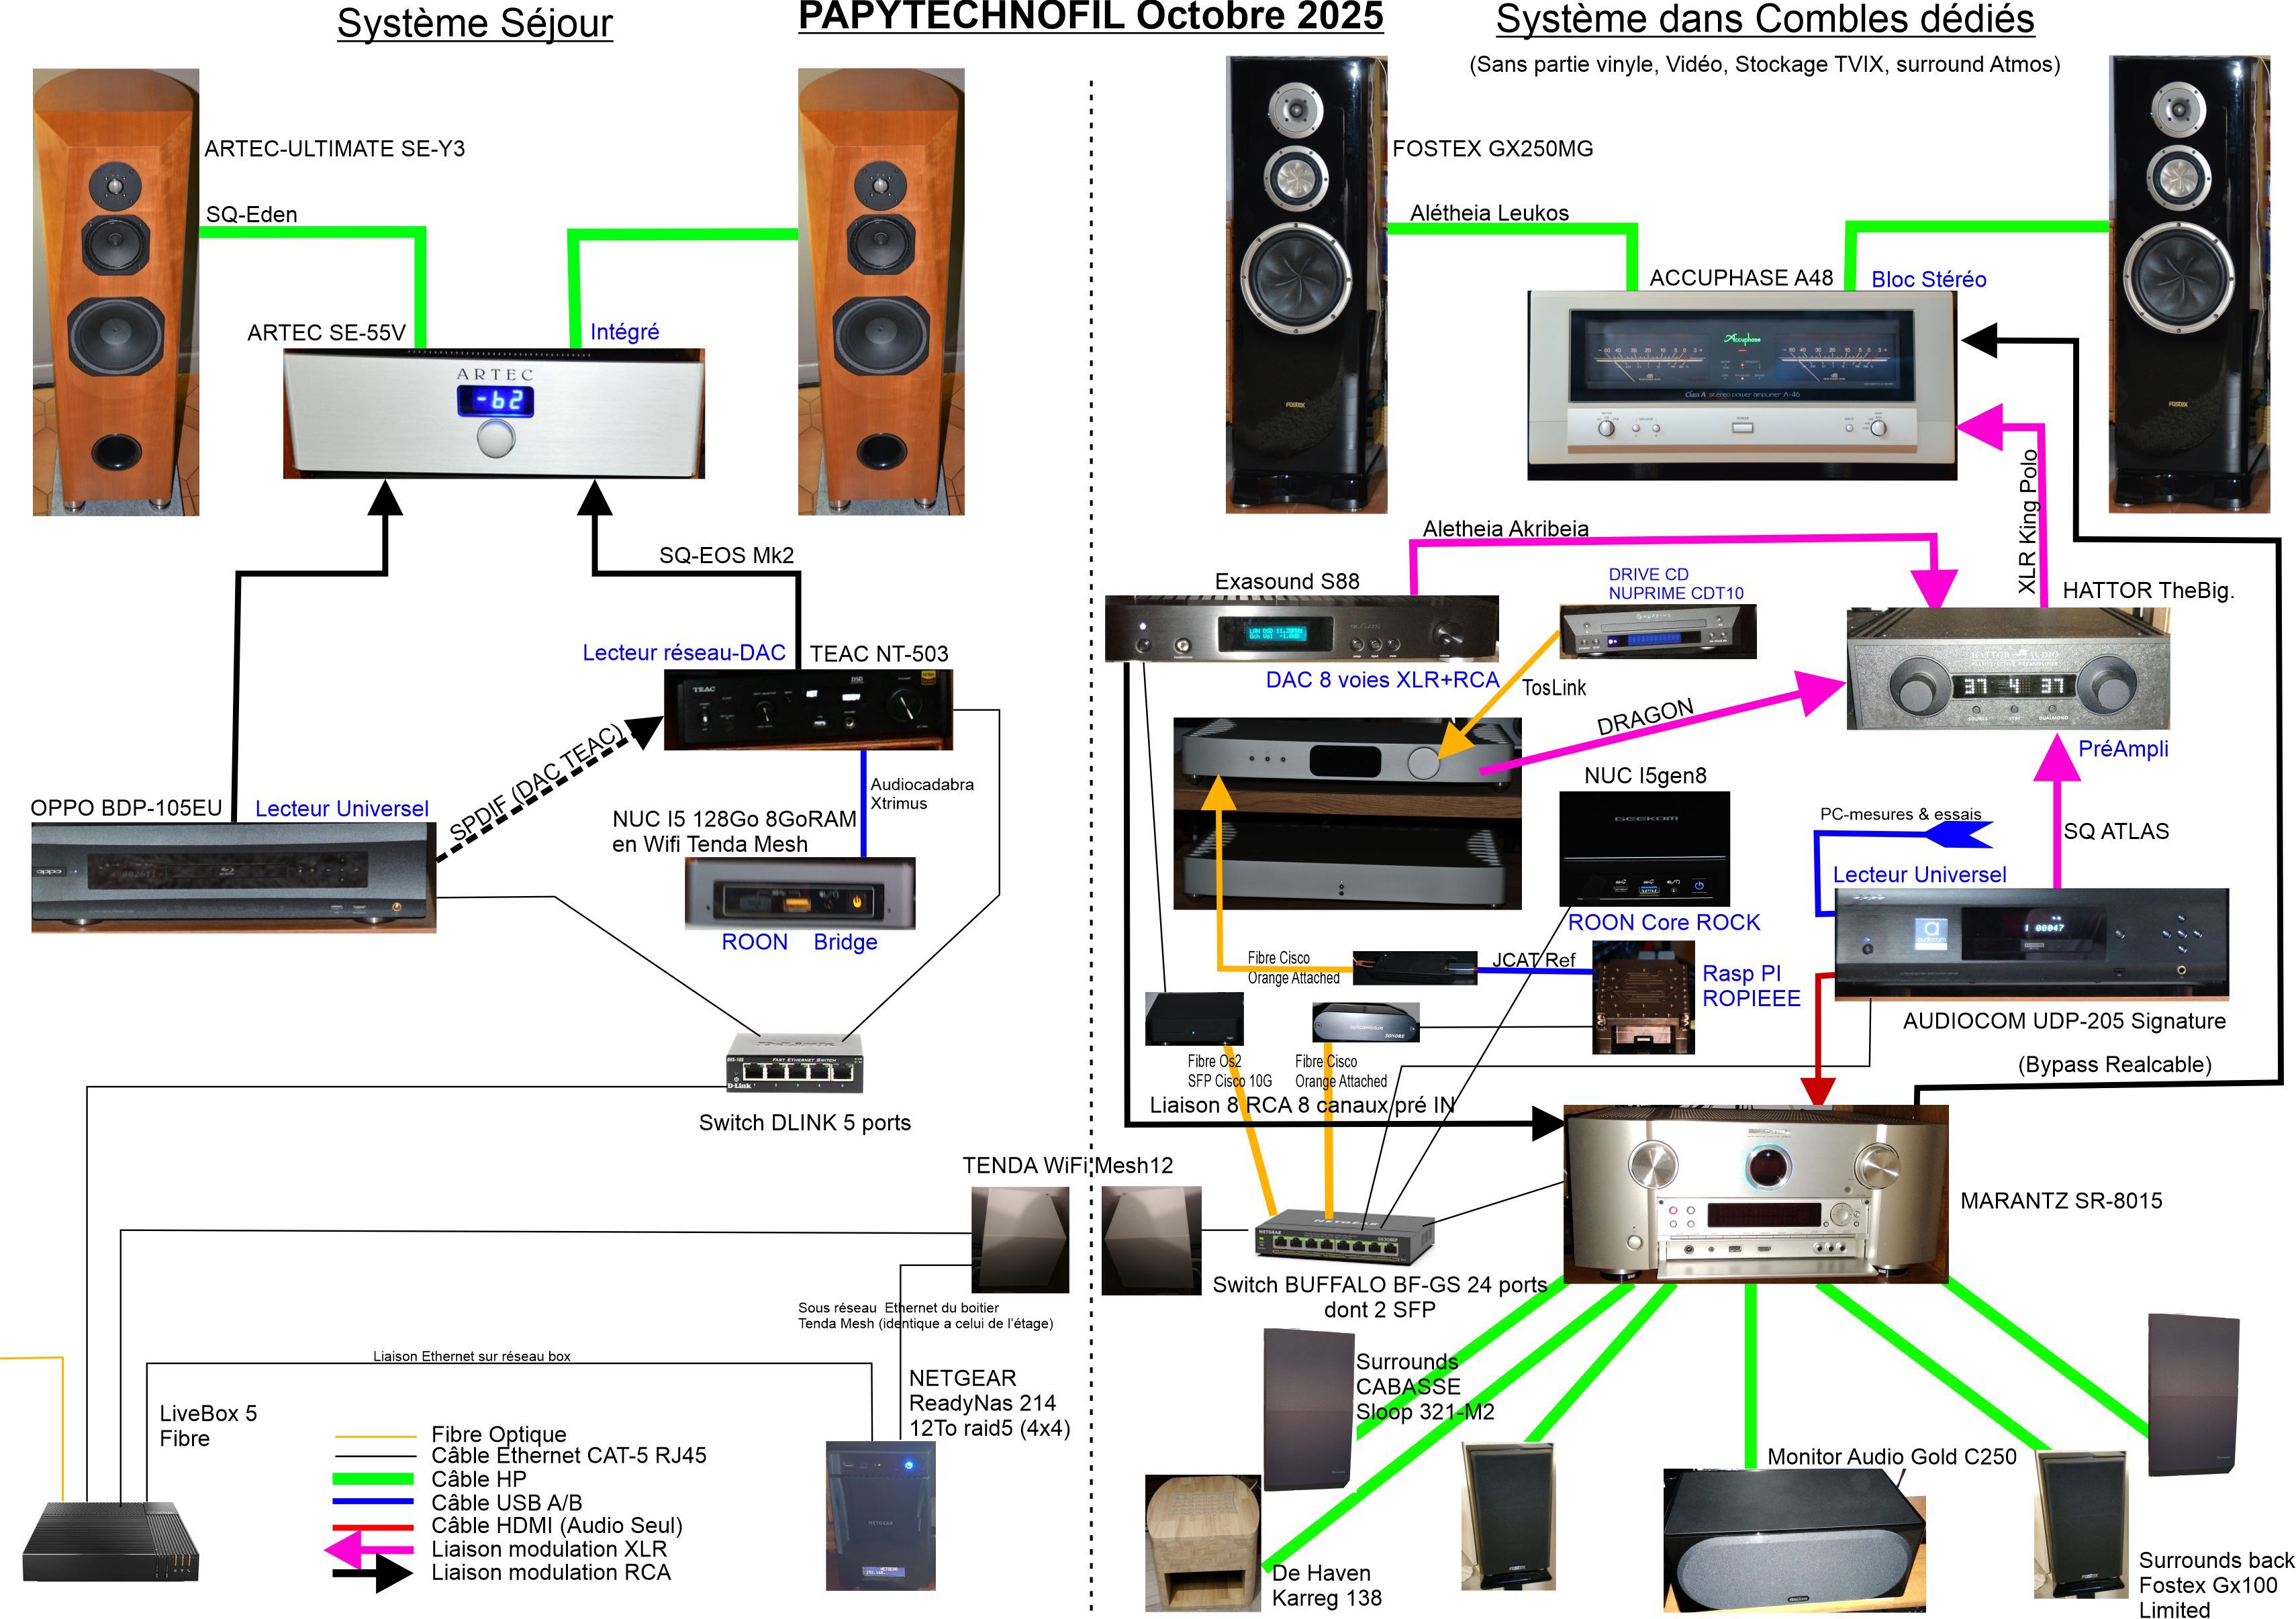
Task: Click the DLINK 5 ports switch icon
Action: pos(795,1062)
